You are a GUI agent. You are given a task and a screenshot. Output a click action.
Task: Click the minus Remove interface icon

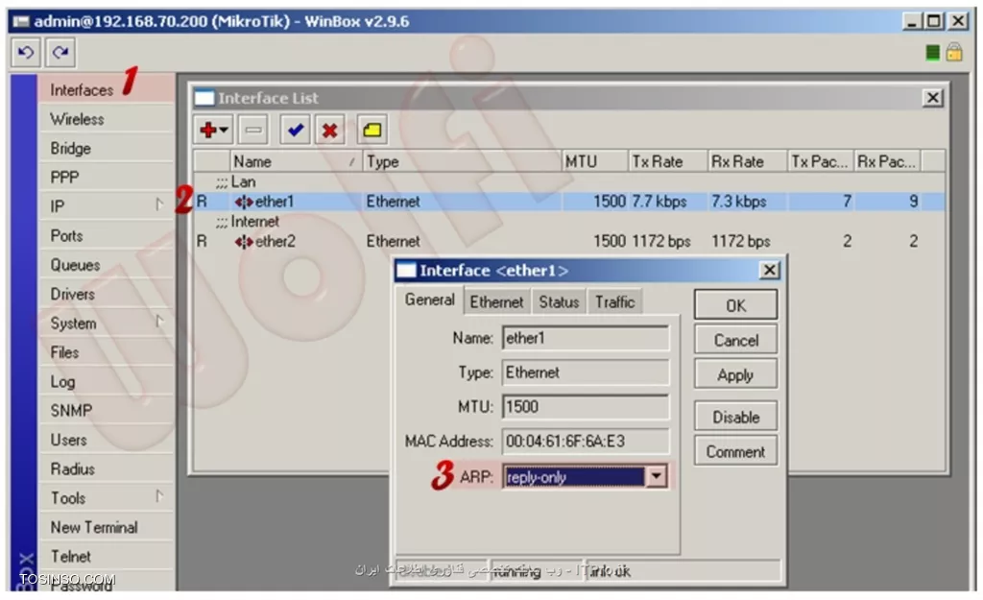(x=253, y=130)
